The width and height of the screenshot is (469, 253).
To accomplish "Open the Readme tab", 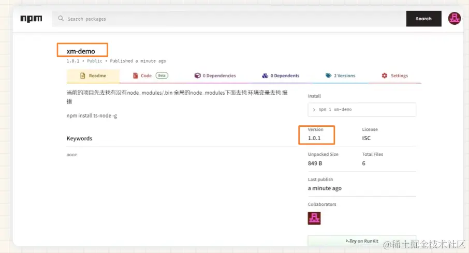I will tap(93, 76).
